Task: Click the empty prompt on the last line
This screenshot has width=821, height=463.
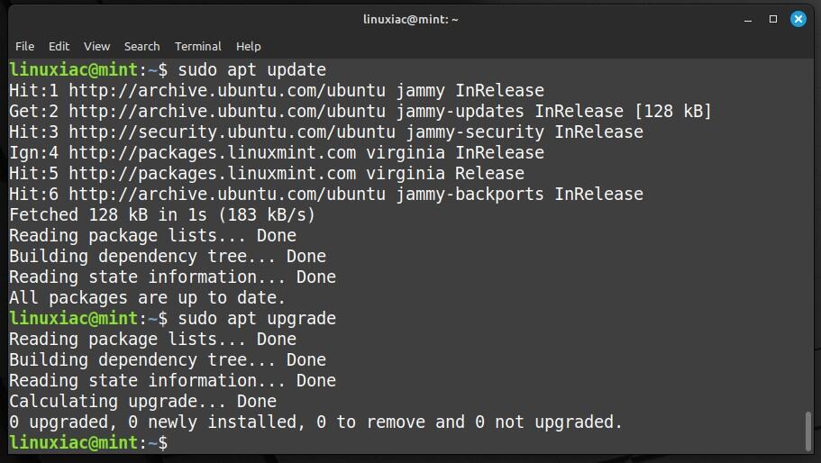Action: click(x=88, y=442)
